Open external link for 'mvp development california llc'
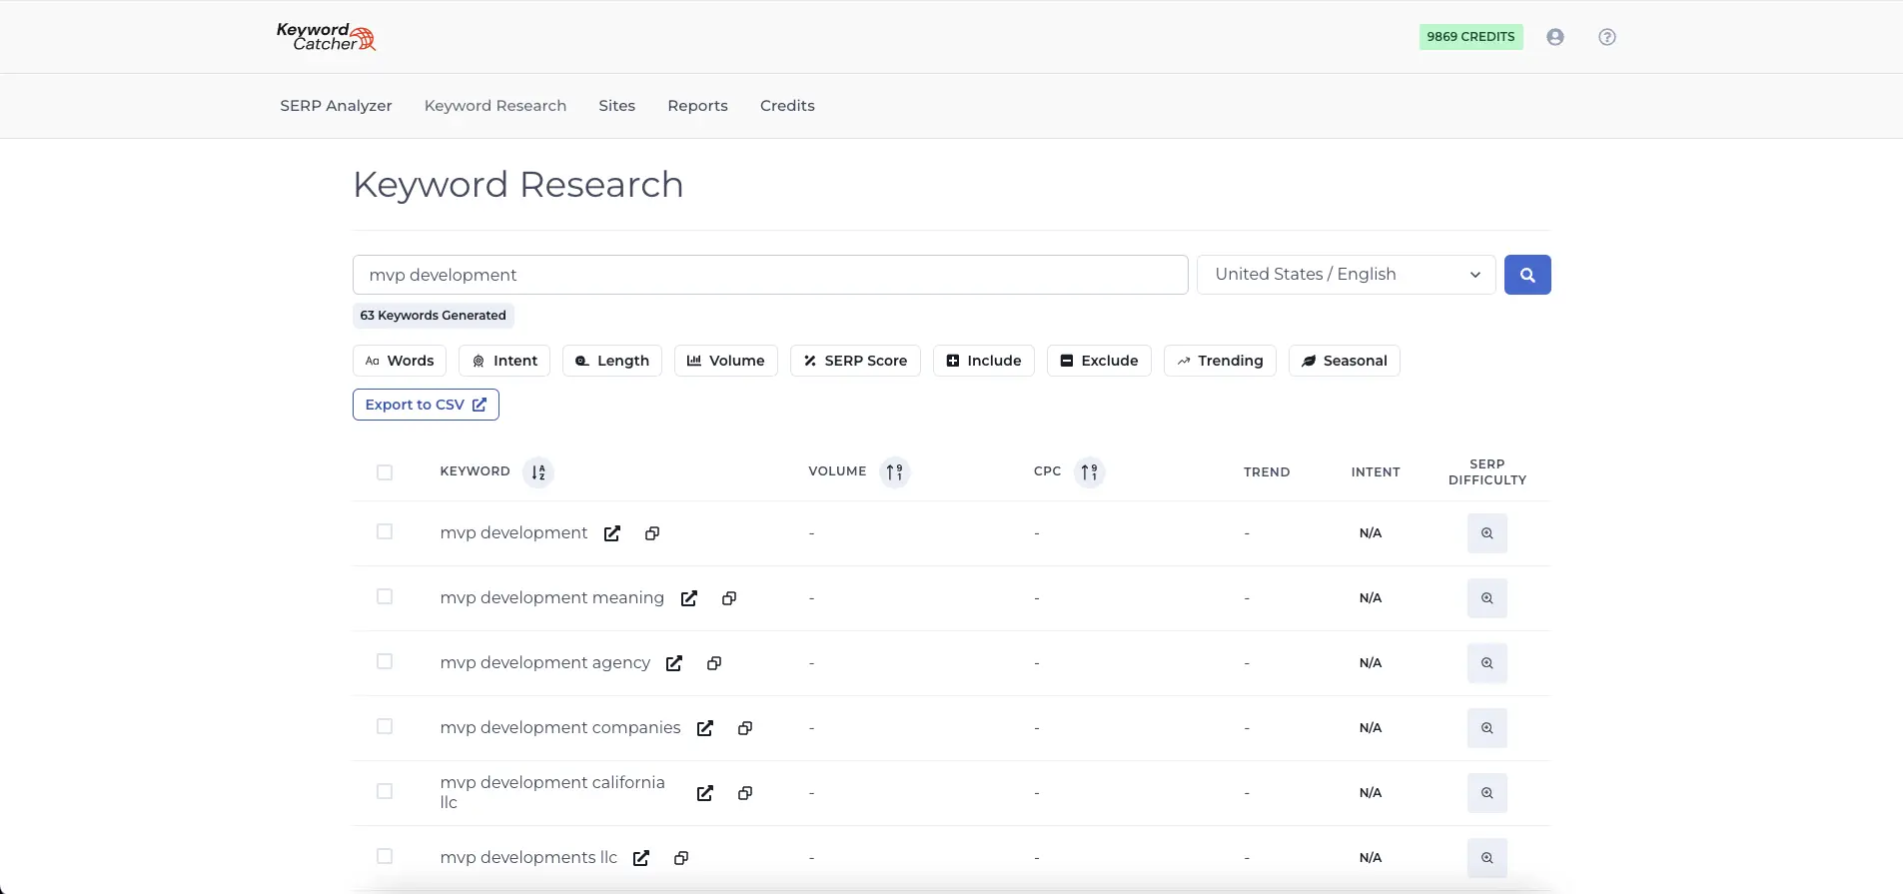Screen dimensions: 1903x894 click(705, 793)
